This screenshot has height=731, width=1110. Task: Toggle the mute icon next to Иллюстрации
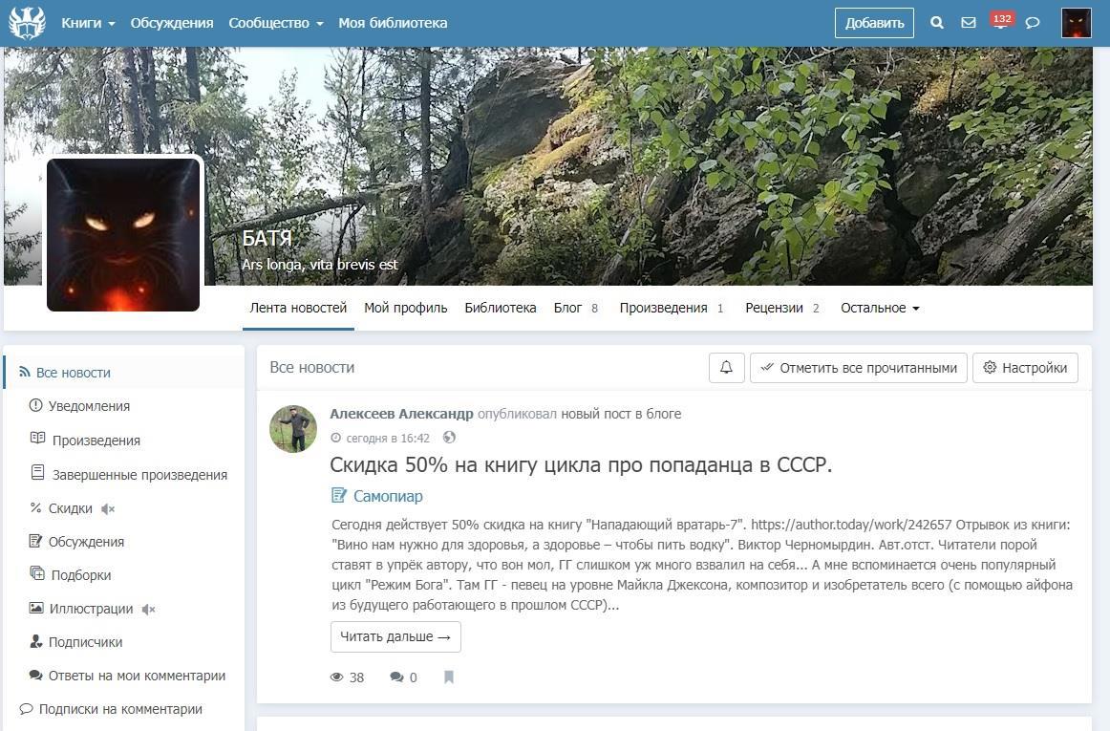pos(148,609)
